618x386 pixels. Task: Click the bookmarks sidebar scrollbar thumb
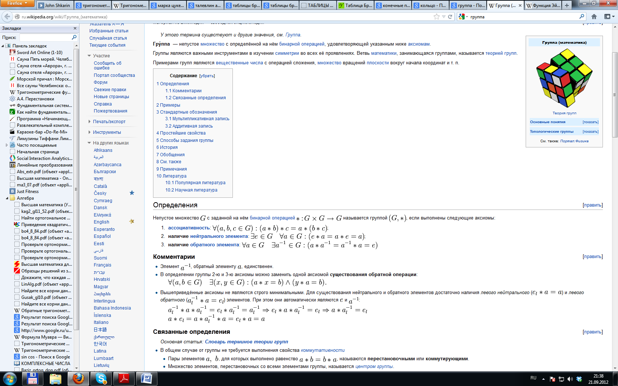pyautogui.click(x=77, y=189)
